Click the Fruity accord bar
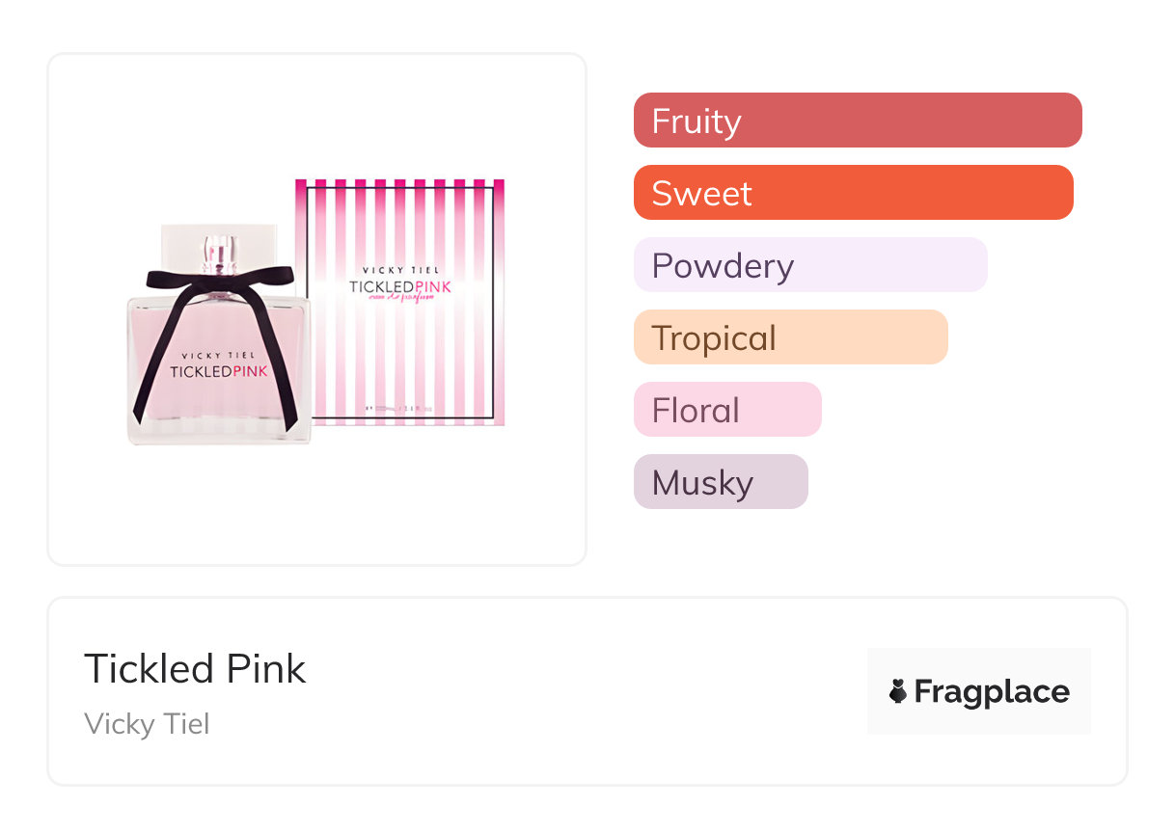 pyautogui.click(x=857, y=121)
